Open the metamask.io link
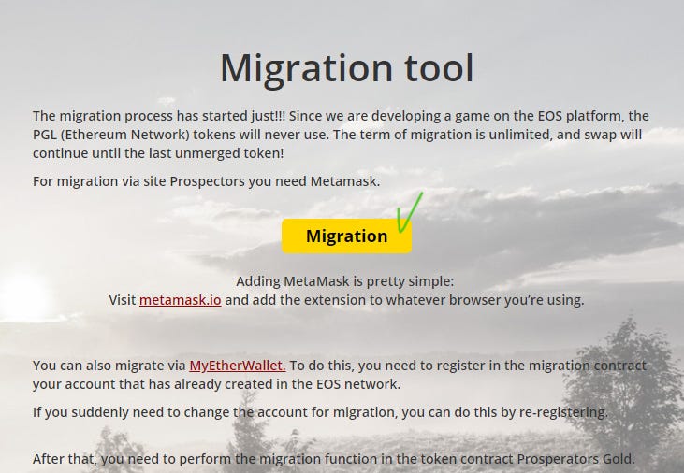The width and height of the screenshot is (684, 473). [x=181, y=300]
